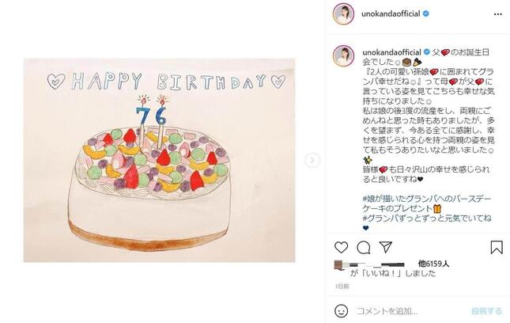Open the three-dot more options menu

497,14
